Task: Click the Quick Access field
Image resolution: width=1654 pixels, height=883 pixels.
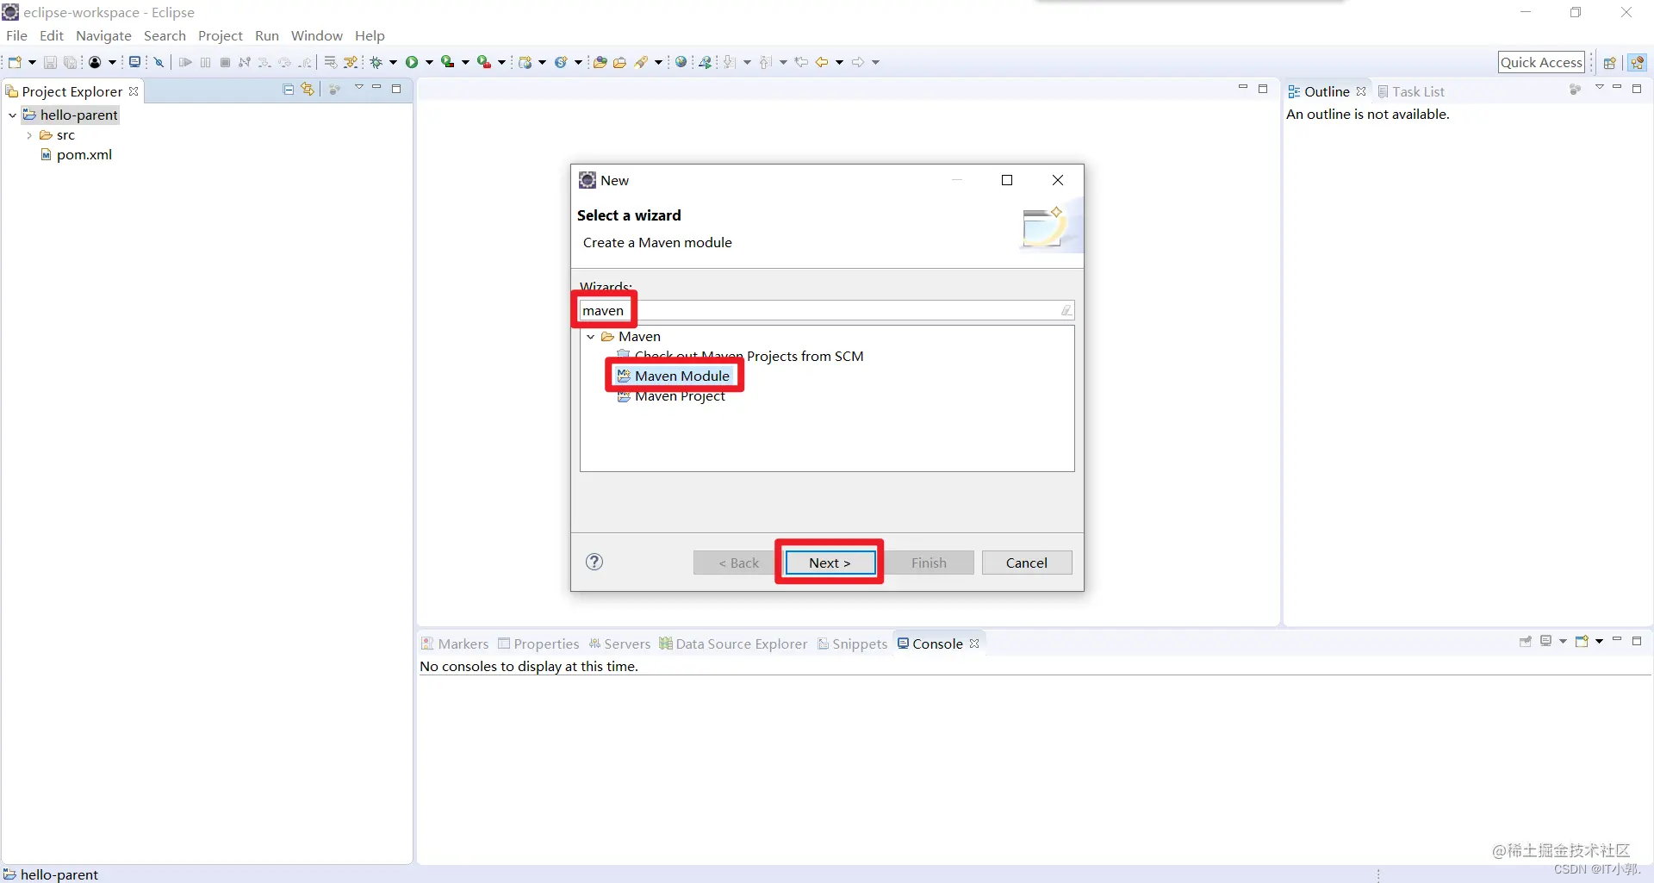Action: [1541, 62]
